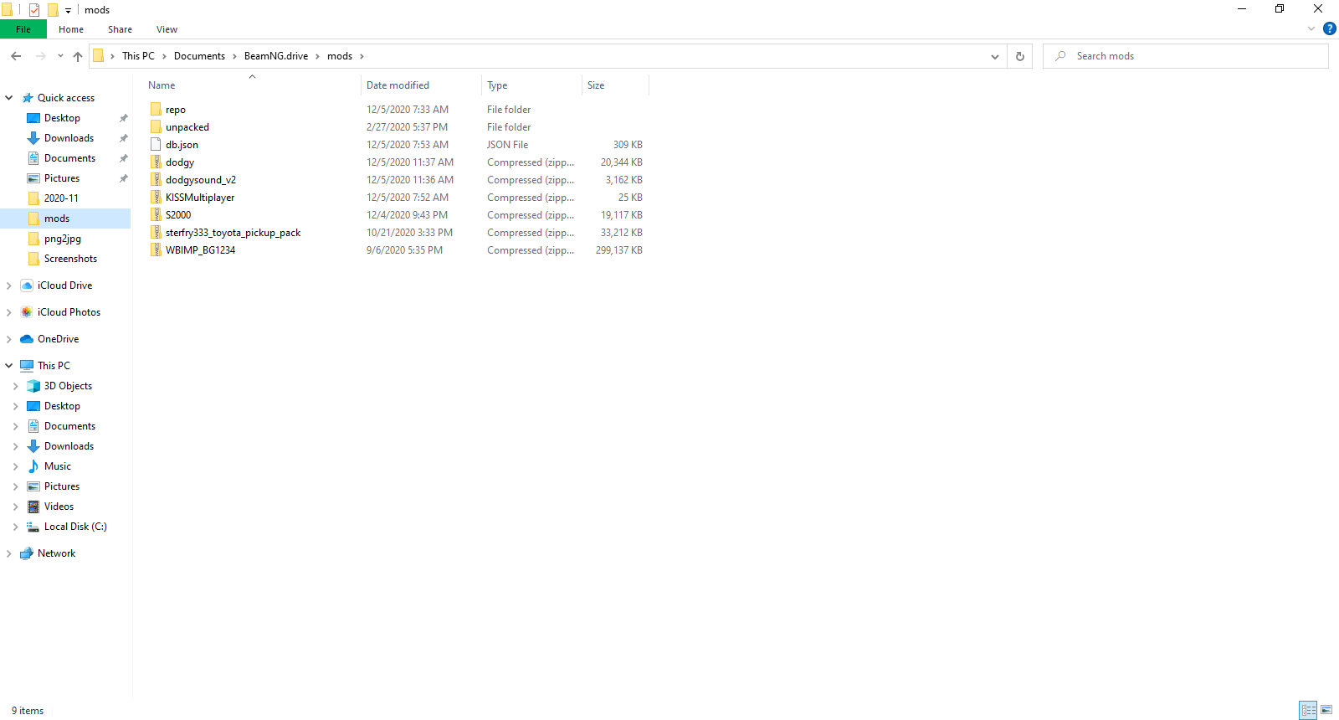The image size is (1339, 720).
Task: Open Documents under Quick access
Action: 69,158
